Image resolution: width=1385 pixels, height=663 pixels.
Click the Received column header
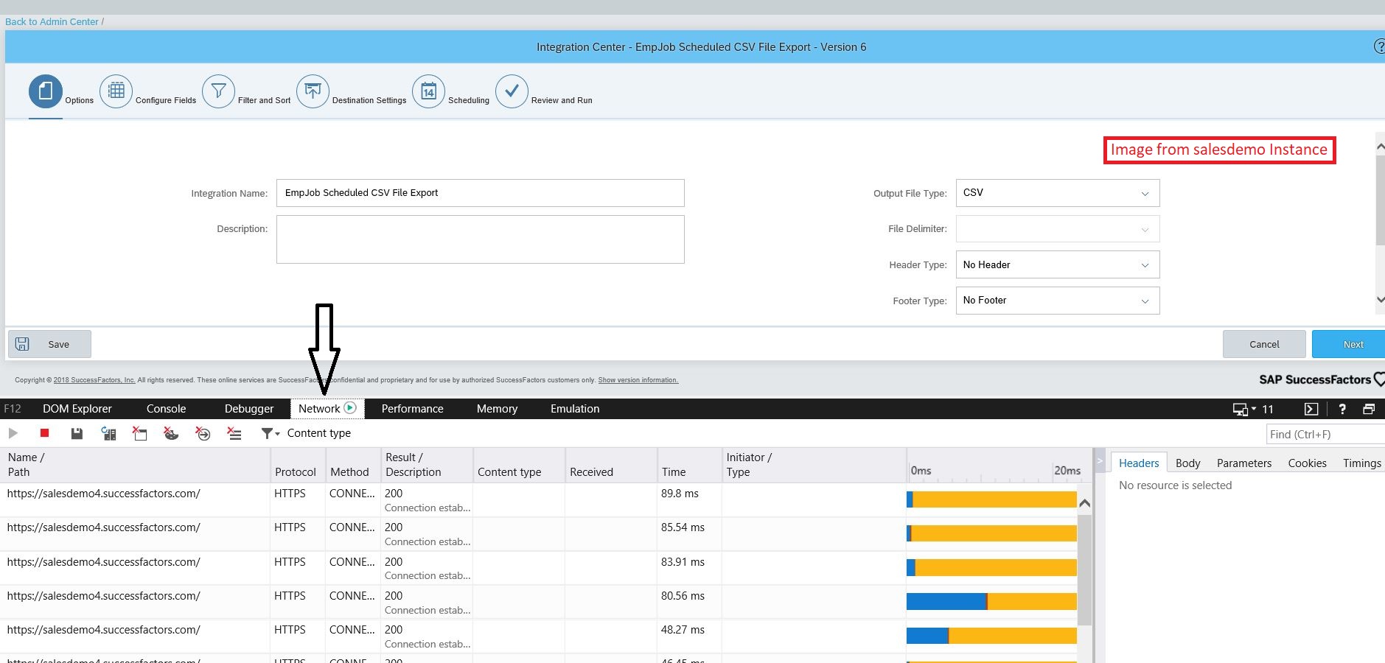click(611, 465)
